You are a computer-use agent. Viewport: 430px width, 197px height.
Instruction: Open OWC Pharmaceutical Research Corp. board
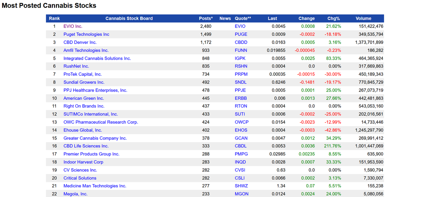[x=101, y=122]
